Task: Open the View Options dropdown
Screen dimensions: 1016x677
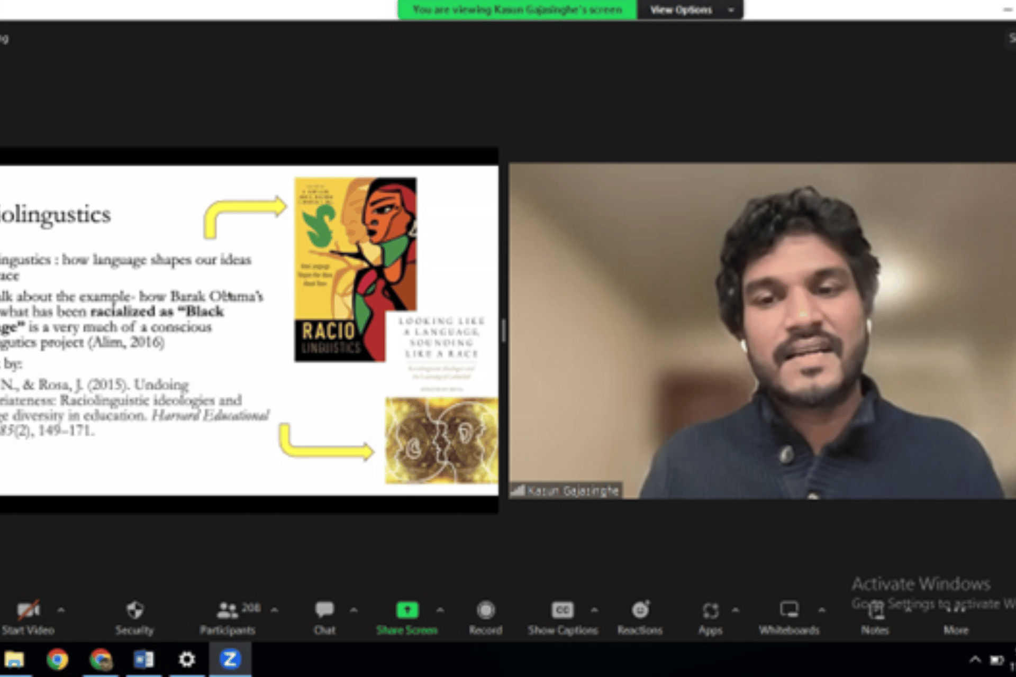Action: point(690,10)
